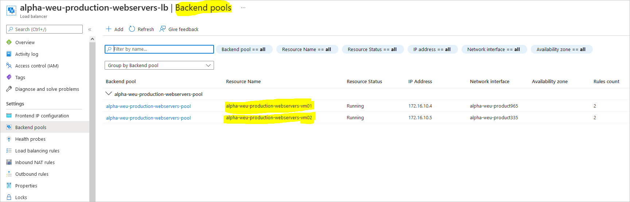The width and height of the screenshot is (630, 202).
Task: Click the Properties icon
Action: coord(9,186)
